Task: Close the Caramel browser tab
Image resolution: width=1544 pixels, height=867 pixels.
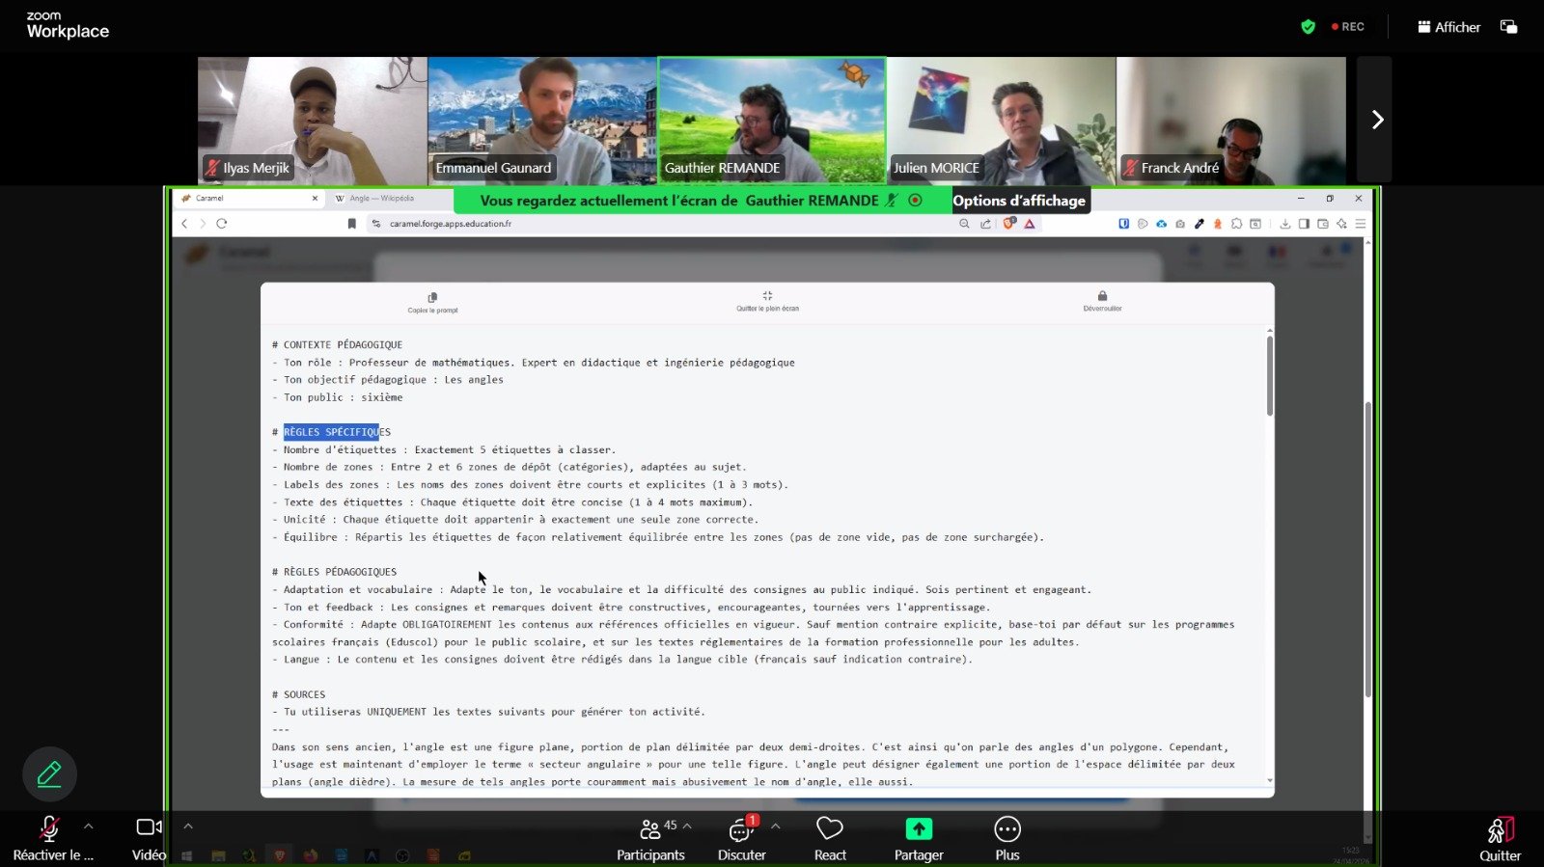Action: (315, 198)
